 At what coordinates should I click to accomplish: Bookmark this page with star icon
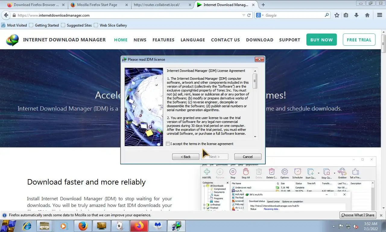tap(337, 15)
